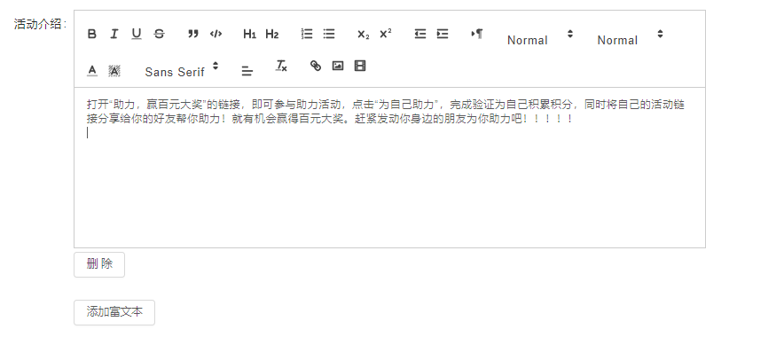Open the text color picker
The height and width of the screenshot is (337, 784).
pyautogui.click(x=92, y=71)
